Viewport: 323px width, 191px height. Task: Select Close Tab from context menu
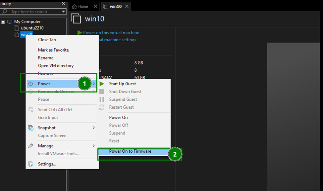click(x=47, y=40)
